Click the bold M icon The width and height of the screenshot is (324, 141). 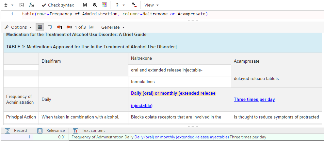(x=85, y=5)
